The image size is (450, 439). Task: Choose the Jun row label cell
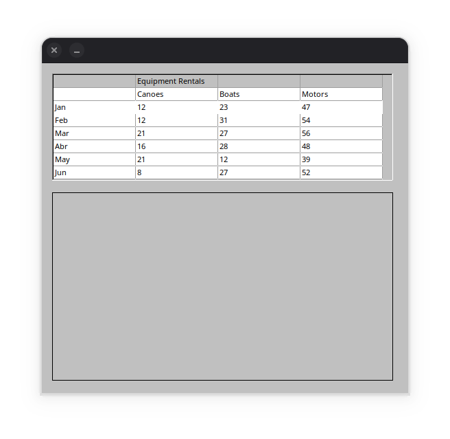94,172
